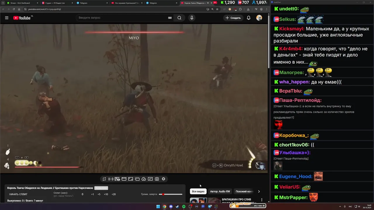Click the cinema mode window icon in the toolbar
Image resolution: width=374 pixels, height=210 pixels.
click(x=137, y=179)
